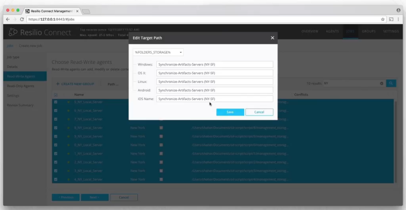
Task: Go back using browser back arrow
Action: click(8, 19)
